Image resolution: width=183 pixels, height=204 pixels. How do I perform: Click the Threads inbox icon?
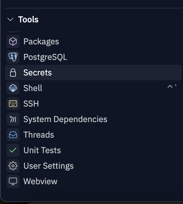[x=13, y=135]
